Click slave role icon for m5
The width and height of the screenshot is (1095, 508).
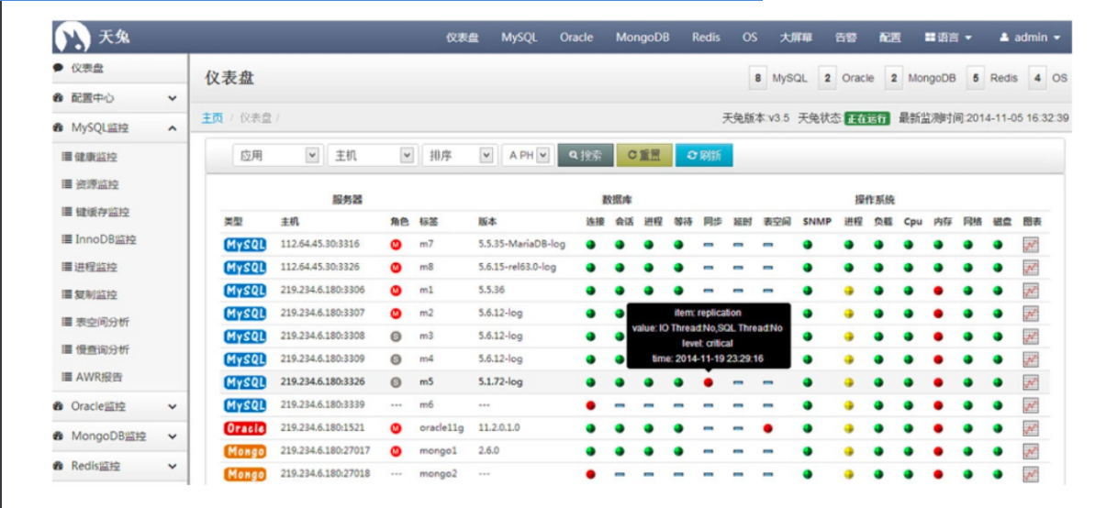coord(396,382)
